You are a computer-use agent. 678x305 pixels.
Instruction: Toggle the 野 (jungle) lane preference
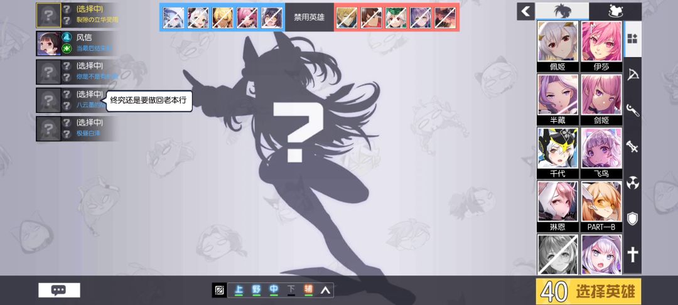(x=256, y=290)
